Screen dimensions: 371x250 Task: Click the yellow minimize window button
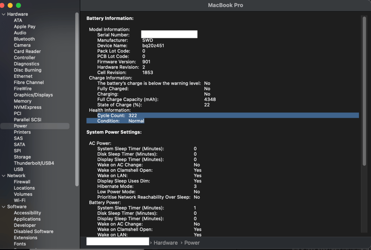coord(10,5)
